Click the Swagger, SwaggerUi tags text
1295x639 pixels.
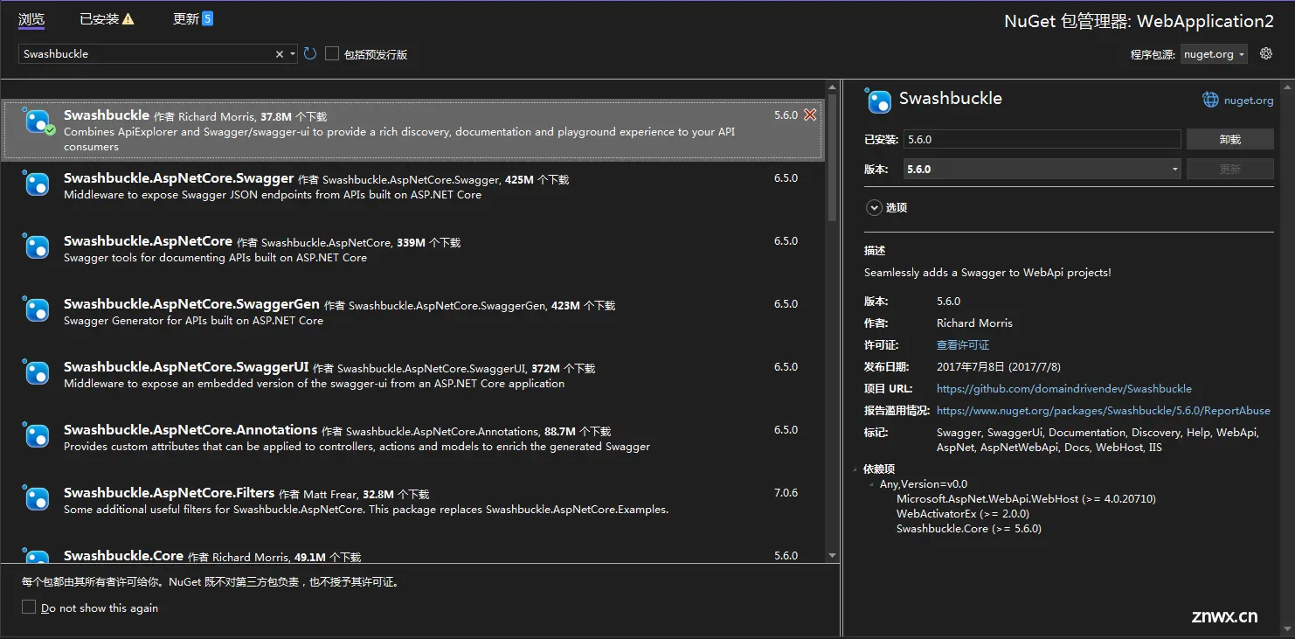tap(1098, 440)
